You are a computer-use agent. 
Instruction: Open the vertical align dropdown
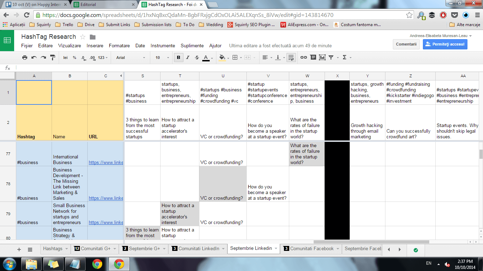(x=280, y=58)
